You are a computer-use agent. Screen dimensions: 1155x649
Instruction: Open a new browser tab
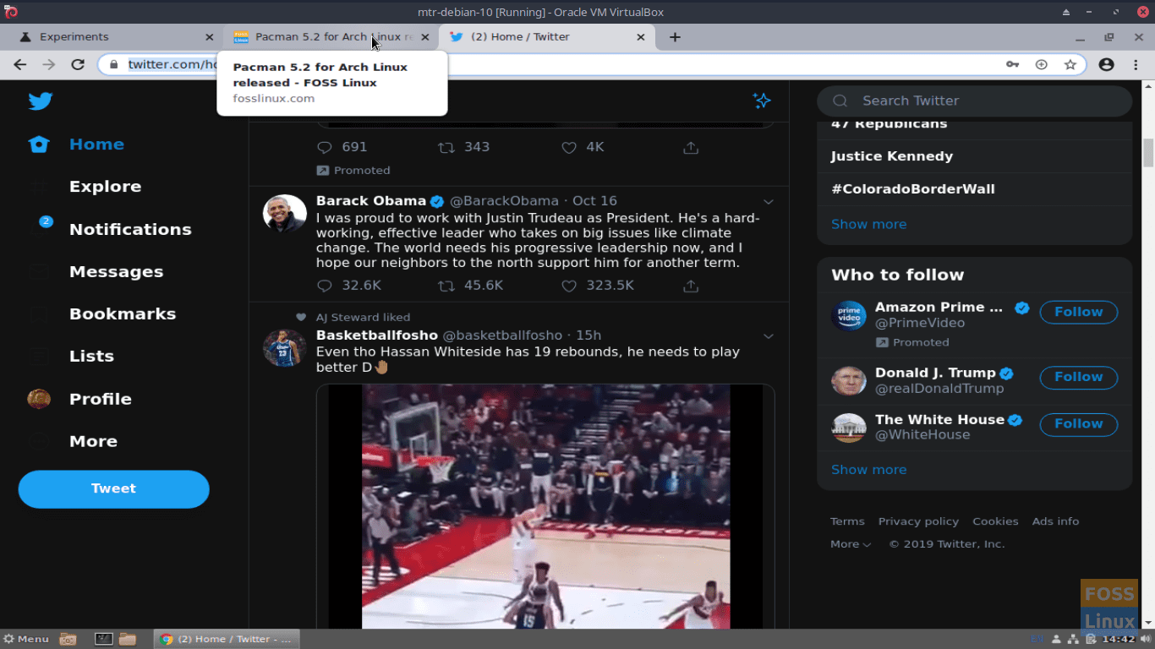pyautogui.click(x=675, y=37)
